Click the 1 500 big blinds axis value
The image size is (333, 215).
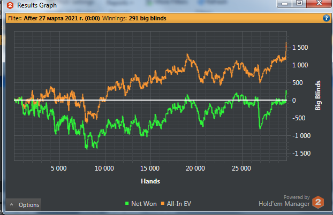(300, 47)
